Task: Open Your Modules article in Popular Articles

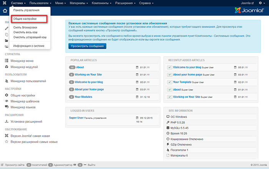Action: 83,97
